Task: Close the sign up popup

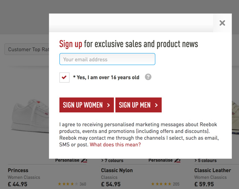Action: (222, 23)
